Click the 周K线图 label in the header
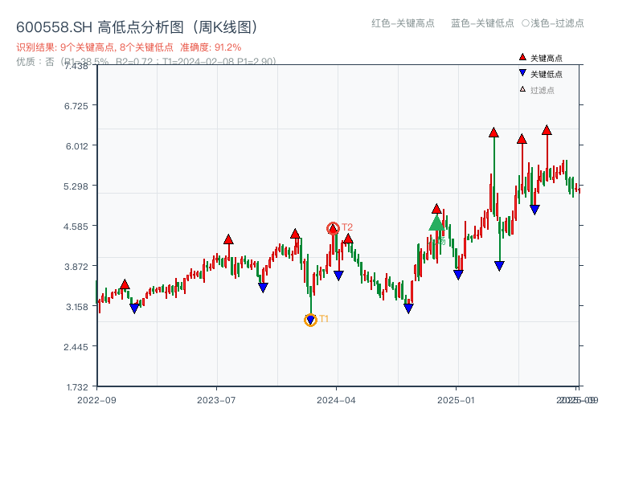Image resolution: width=643 pixels, height=482 pixels. tap(227, 25)
